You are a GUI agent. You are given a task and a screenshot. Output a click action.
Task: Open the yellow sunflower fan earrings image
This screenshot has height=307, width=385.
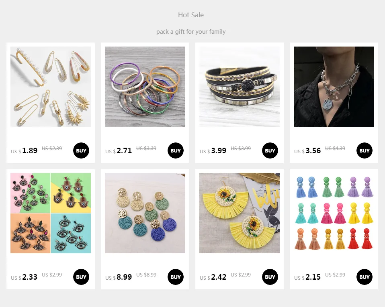[240, 213]
